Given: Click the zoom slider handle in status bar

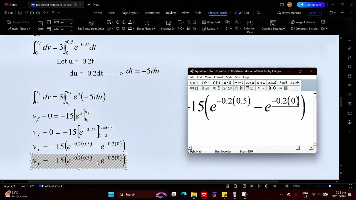Looking at the screenshot, I should (330, 186).
